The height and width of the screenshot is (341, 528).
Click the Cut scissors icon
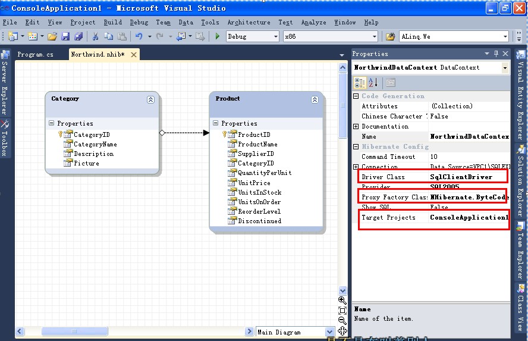click(x=96, y=36)
